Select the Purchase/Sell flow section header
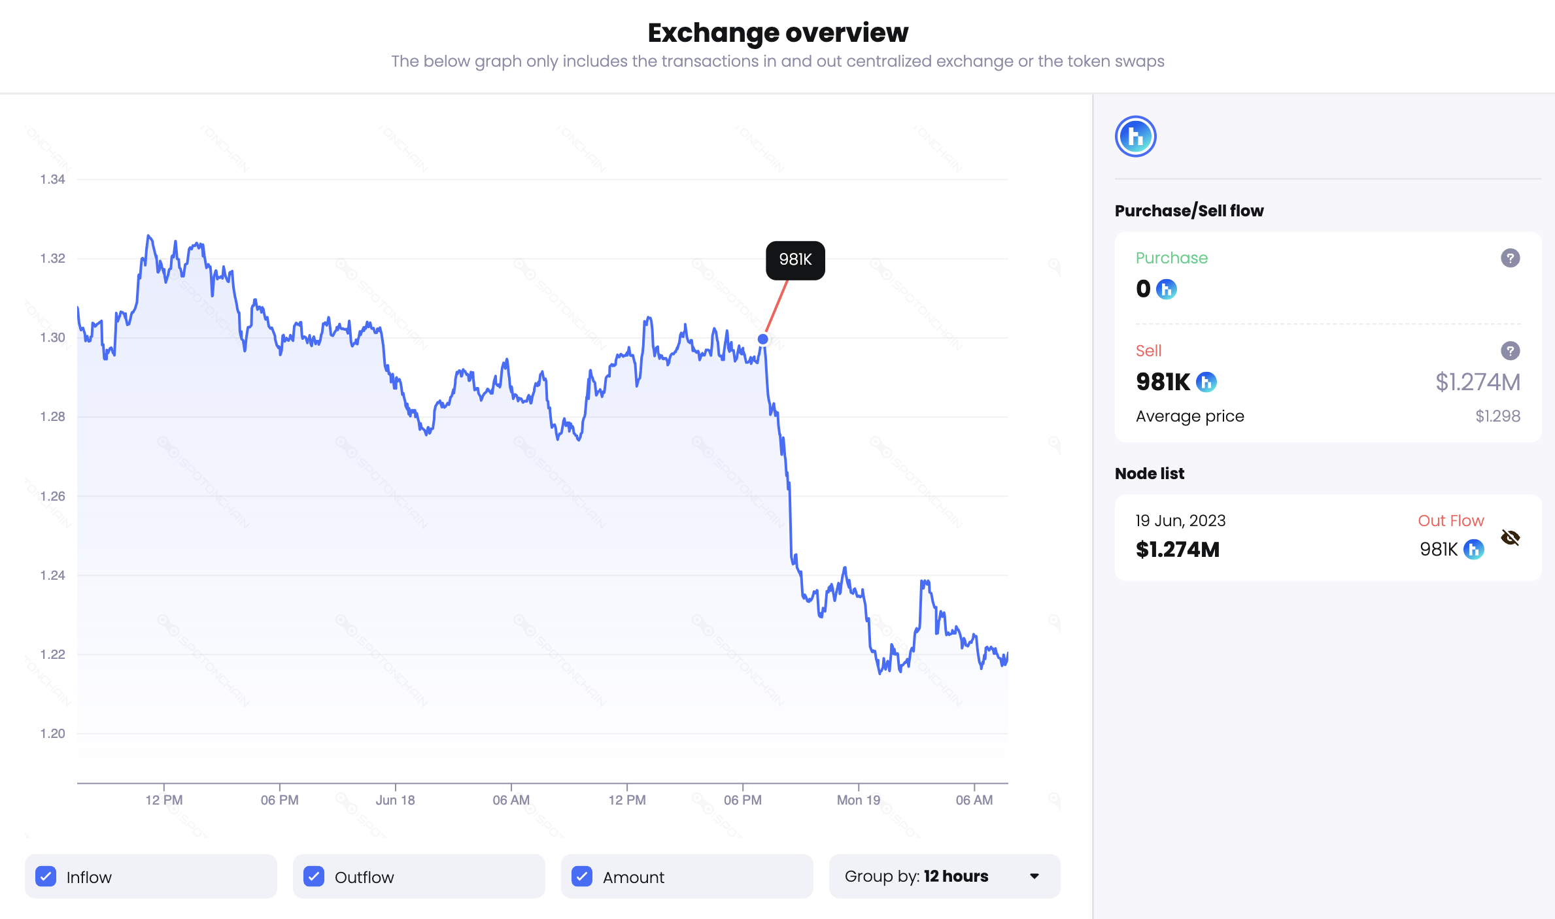 [x=1189, y=210]
